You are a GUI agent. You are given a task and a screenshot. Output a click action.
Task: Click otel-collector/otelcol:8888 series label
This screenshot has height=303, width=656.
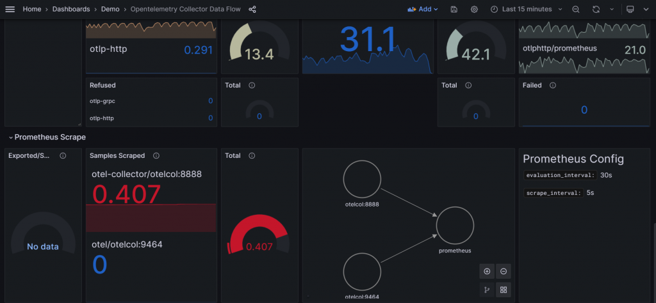[x=147, y=174]
